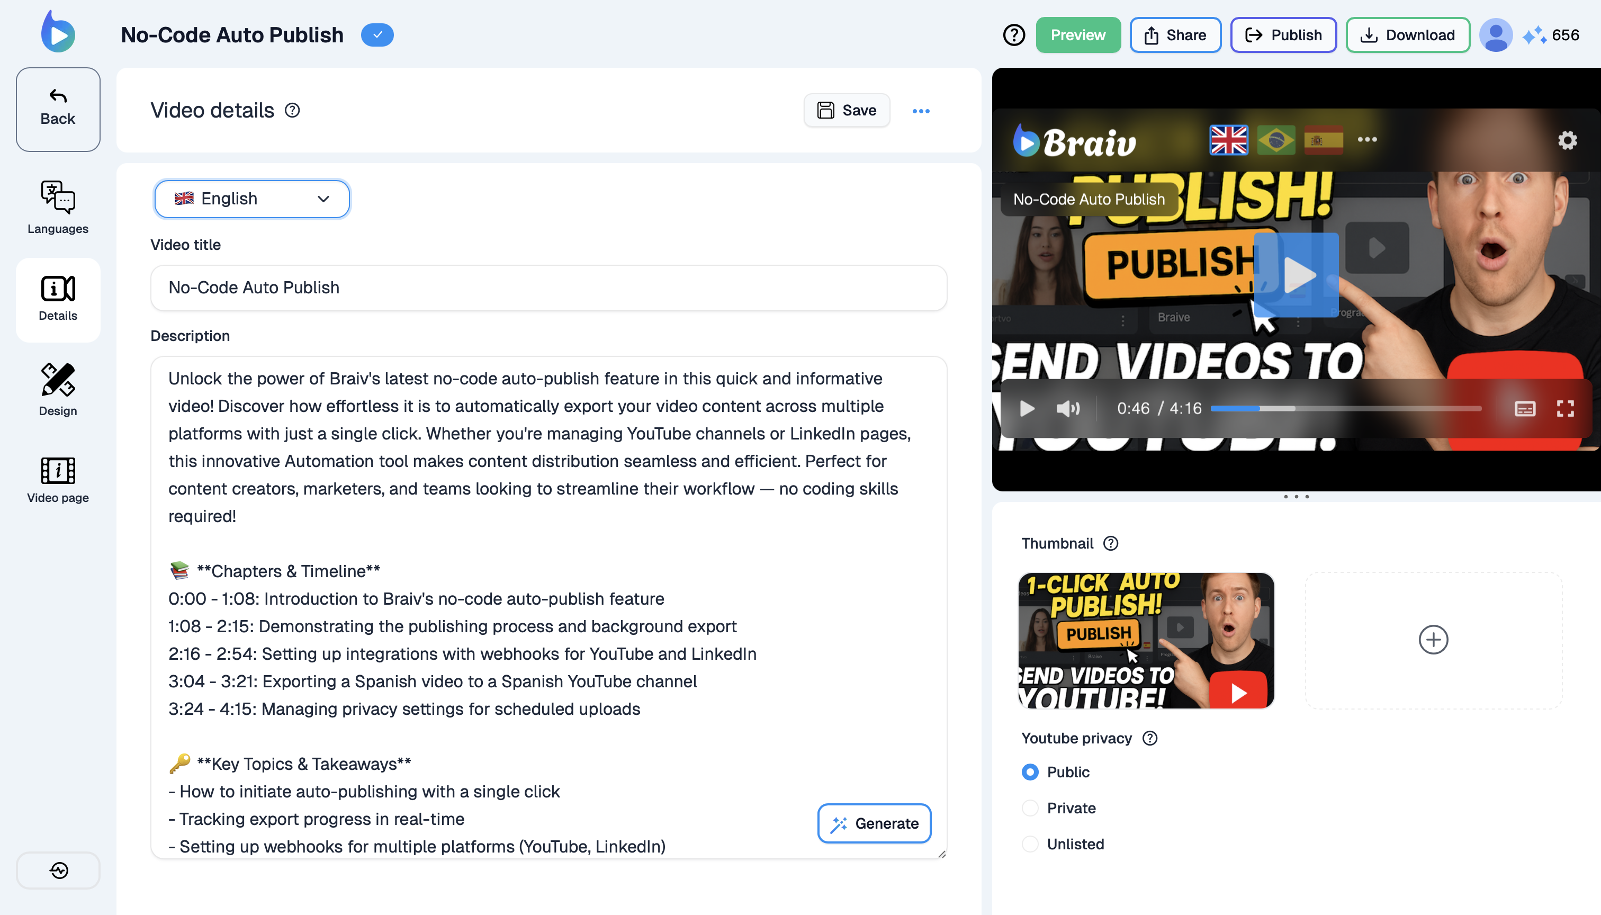Image resolution: width=1601 pixels, height=915 pixels.
Task: Open the activity history icon bottom left
Action: (x=58, y=871)
